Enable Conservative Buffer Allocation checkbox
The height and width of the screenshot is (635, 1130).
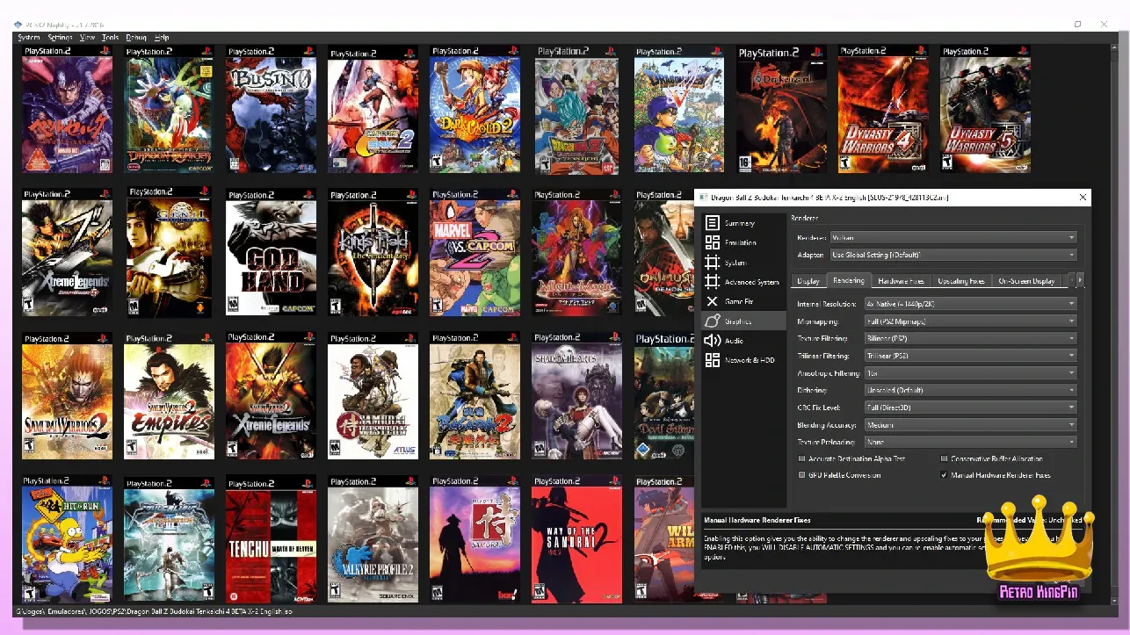pos(991,458)
